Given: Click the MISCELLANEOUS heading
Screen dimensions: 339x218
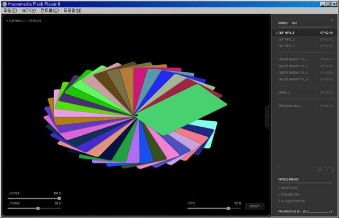Looking at the screenshot, I should pyautogui.click(x=288, y=179).
